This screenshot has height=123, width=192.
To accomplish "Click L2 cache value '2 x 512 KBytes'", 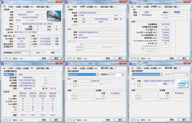I will [45, 44].
